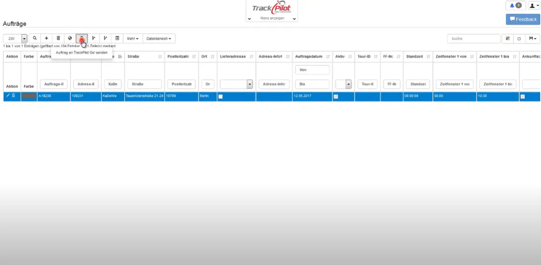Screen dimensions: 541x265
Task: Sort by Zeitfenster 1 von arrows
Action: 472,57
